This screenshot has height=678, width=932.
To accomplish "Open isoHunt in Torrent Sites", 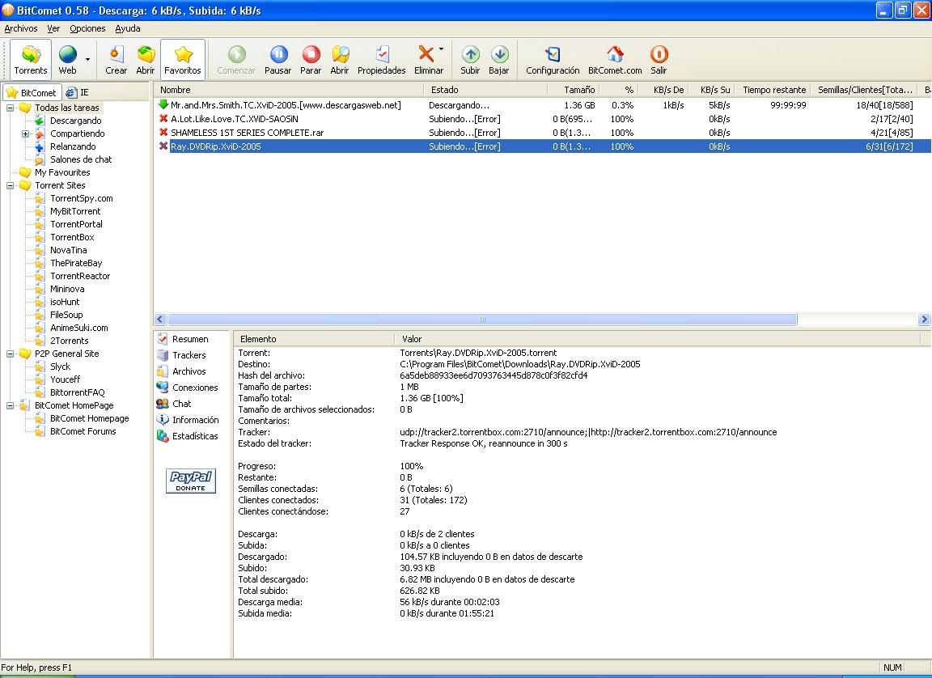I will (65, 302).
